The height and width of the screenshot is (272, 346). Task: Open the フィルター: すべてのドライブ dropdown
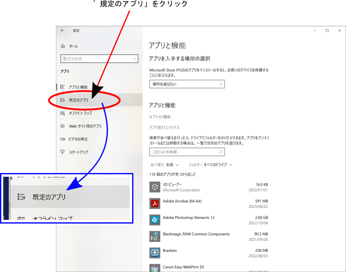(x=210, y=165)
